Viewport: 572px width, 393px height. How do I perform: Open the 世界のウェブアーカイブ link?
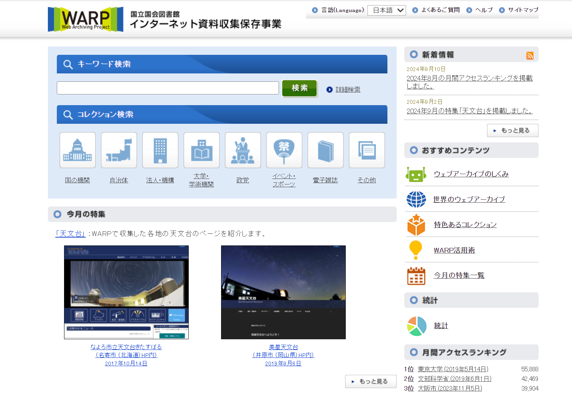(x=469, y=199)
